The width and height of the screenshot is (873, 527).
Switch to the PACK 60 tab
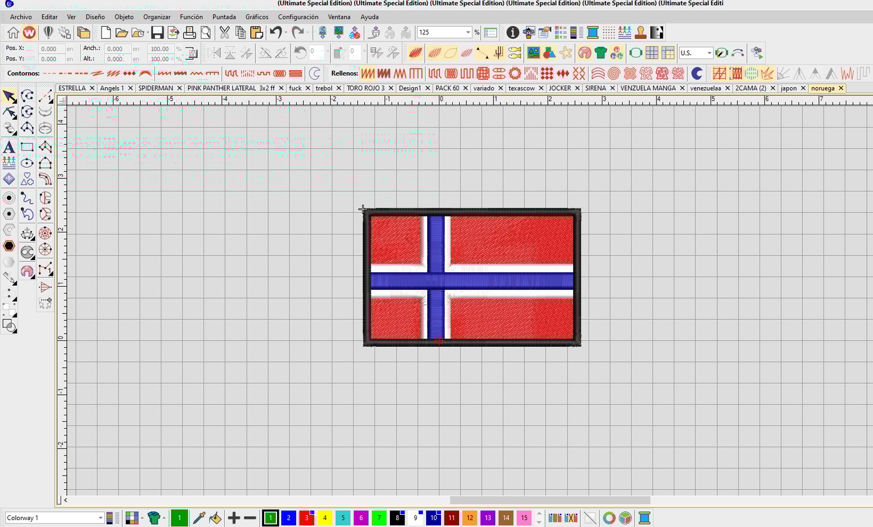[x=447, y=88]
